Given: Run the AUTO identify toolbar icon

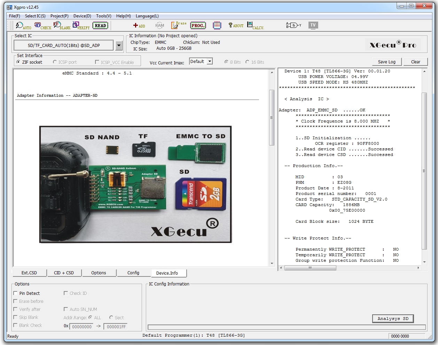Looking at the screenshot, I should pyautogui.click(x=23, y=25).
